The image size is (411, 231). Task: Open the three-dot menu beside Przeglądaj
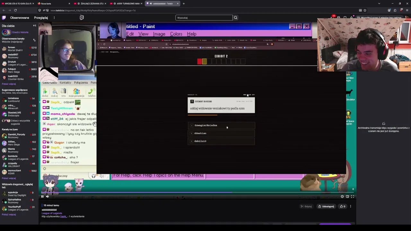click(x=54, y=18)
